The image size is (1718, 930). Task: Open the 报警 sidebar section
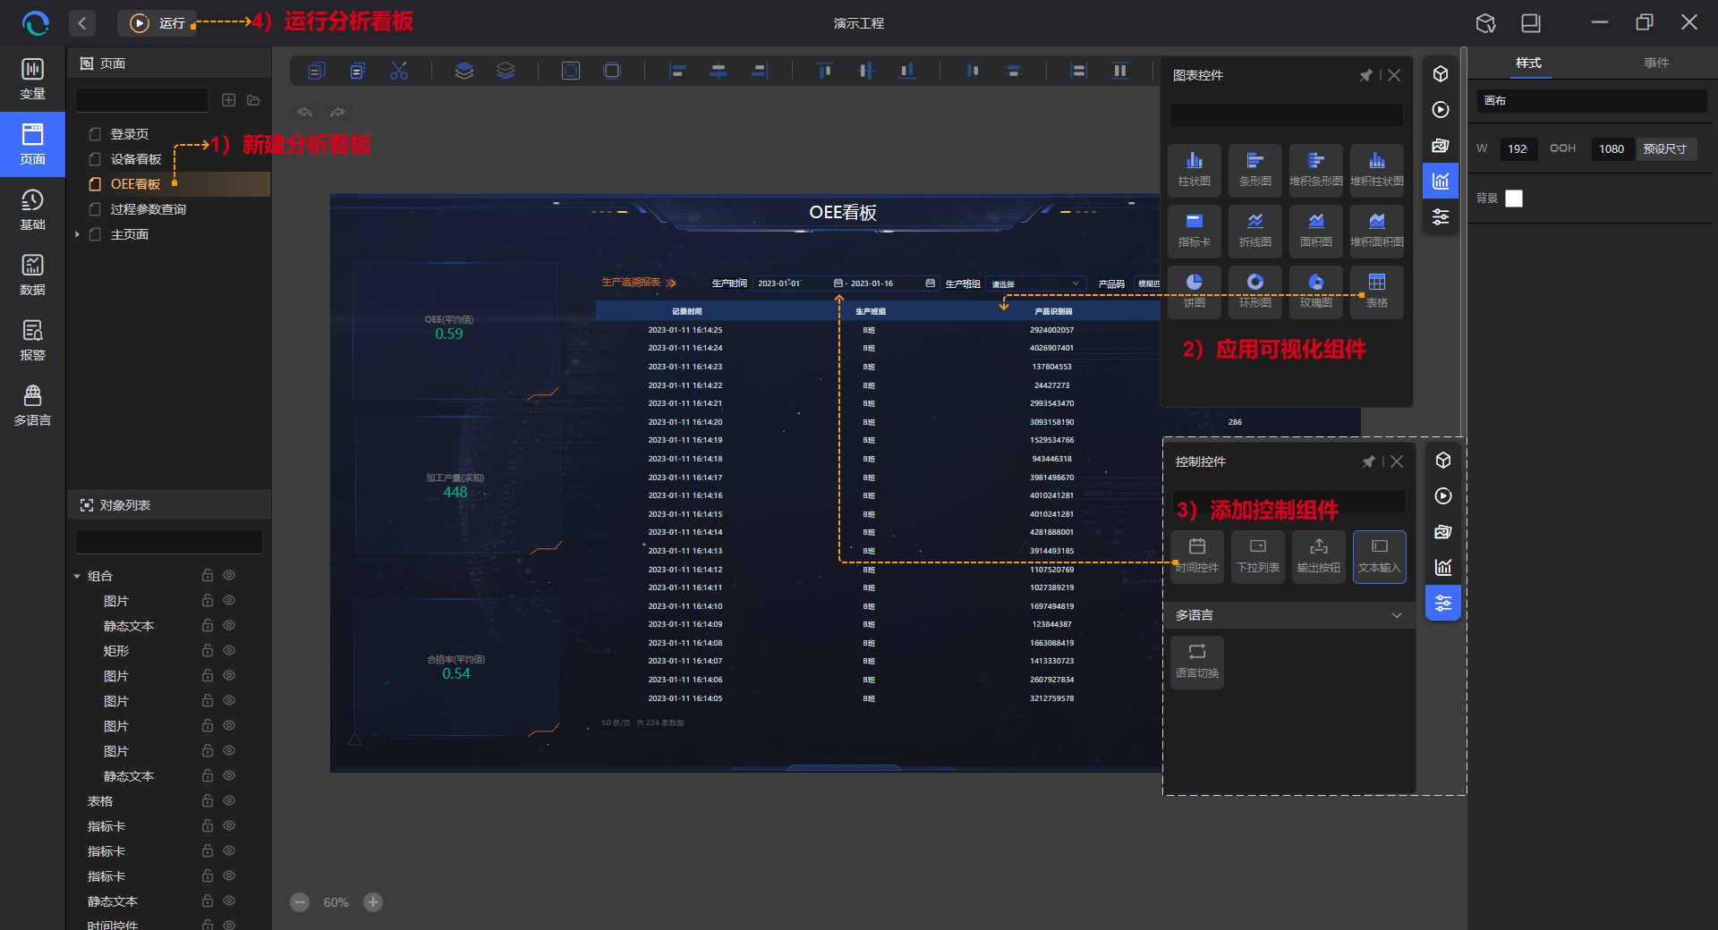(x=32, y=341)
